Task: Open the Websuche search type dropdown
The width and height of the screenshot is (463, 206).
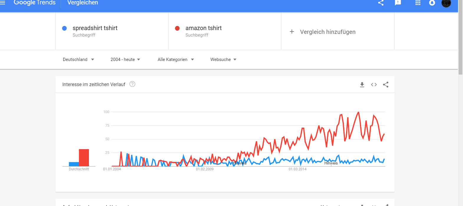Action: coord(223,60)
